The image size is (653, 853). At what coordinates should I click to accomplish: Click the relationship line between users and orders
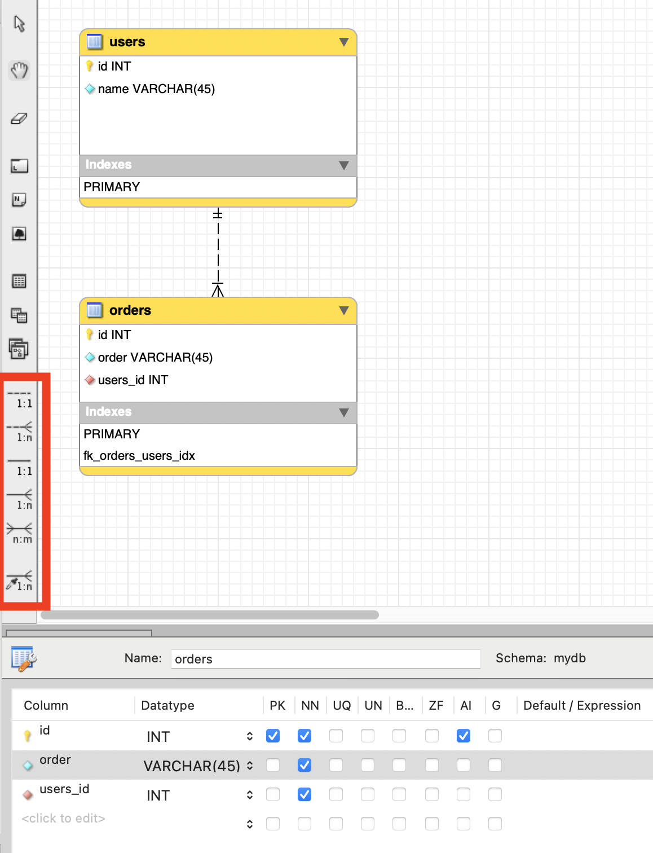tap(218, 252)
